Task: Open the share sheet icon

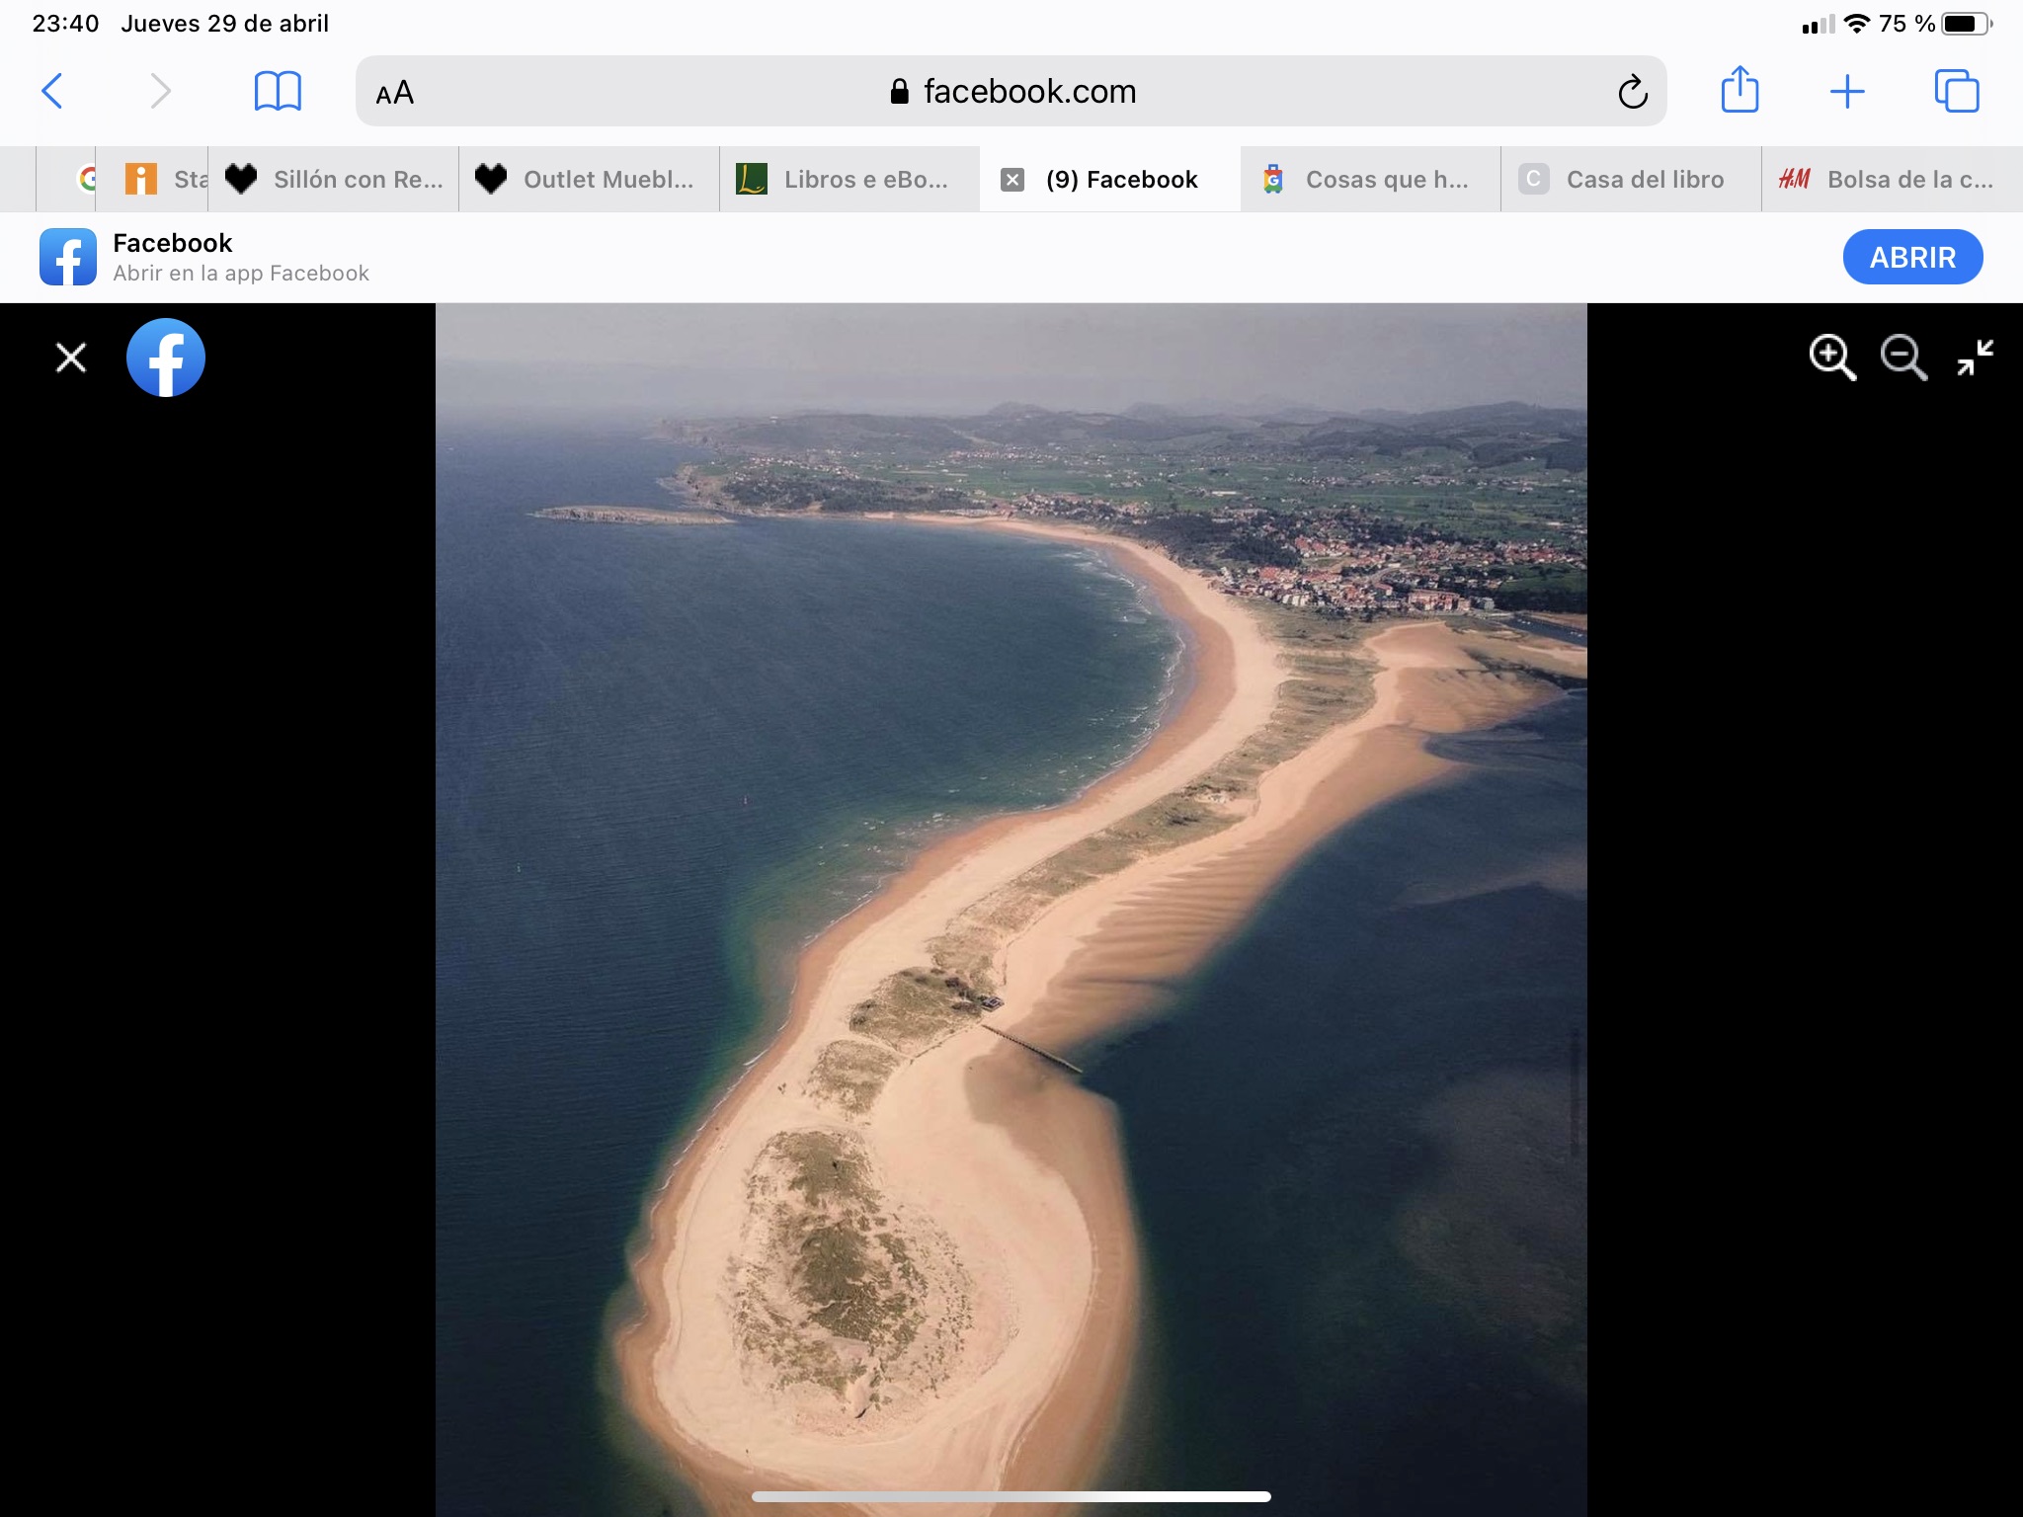Action: tap(1740, 91)
